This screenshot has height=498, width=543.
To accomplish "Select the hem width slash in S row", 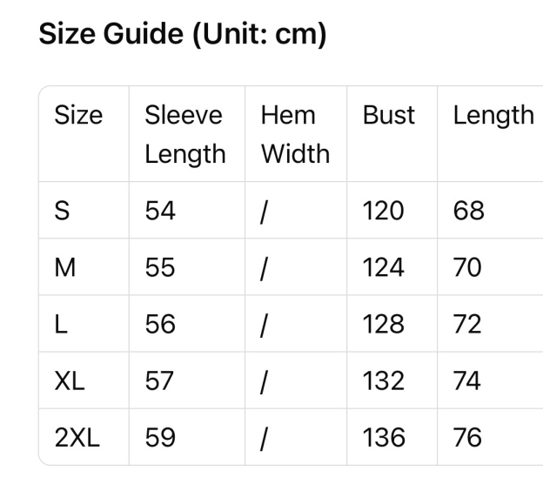I will [x=264, y=211].
